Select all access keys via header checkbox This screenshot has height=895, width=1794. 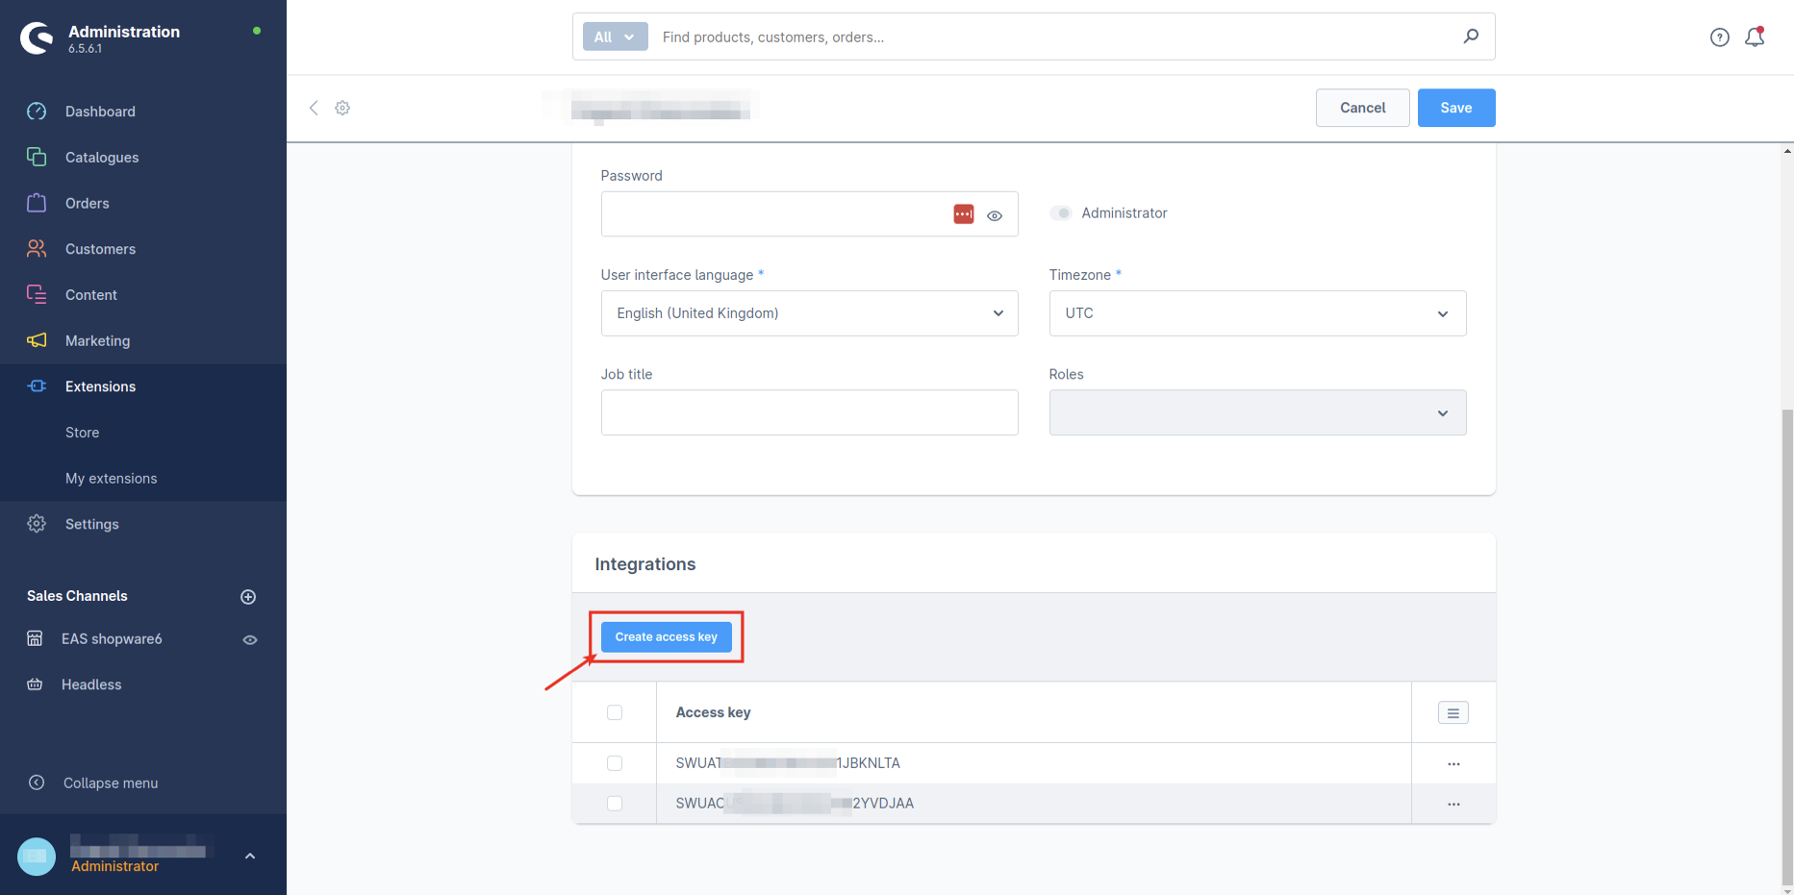click(x=615, y=712)
